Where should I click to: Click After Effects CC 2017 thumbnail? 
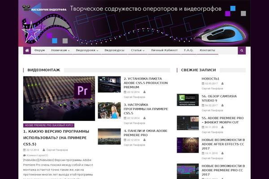[188, 145]
